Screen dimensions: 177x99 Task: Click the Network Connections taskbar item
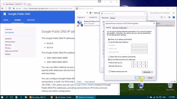[85, 97]
